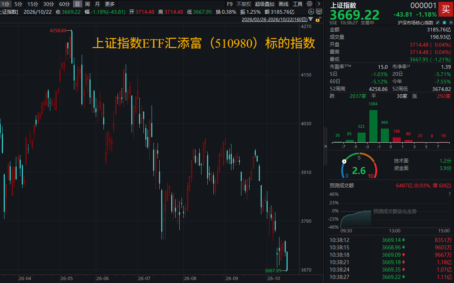Set an alert with the bell icon
Image resolution: width=454 pixels, height=283 pixels.
(x=444, y=23)
